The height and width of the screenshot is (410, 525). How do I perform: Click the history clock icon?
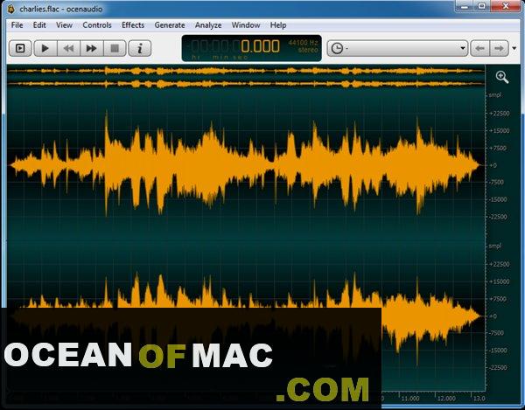[x=336, y=48]
